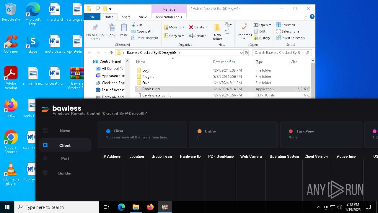
Task: Open the Quick Access Toolbar customize dropdown
Action: click(x=110, y=9)
